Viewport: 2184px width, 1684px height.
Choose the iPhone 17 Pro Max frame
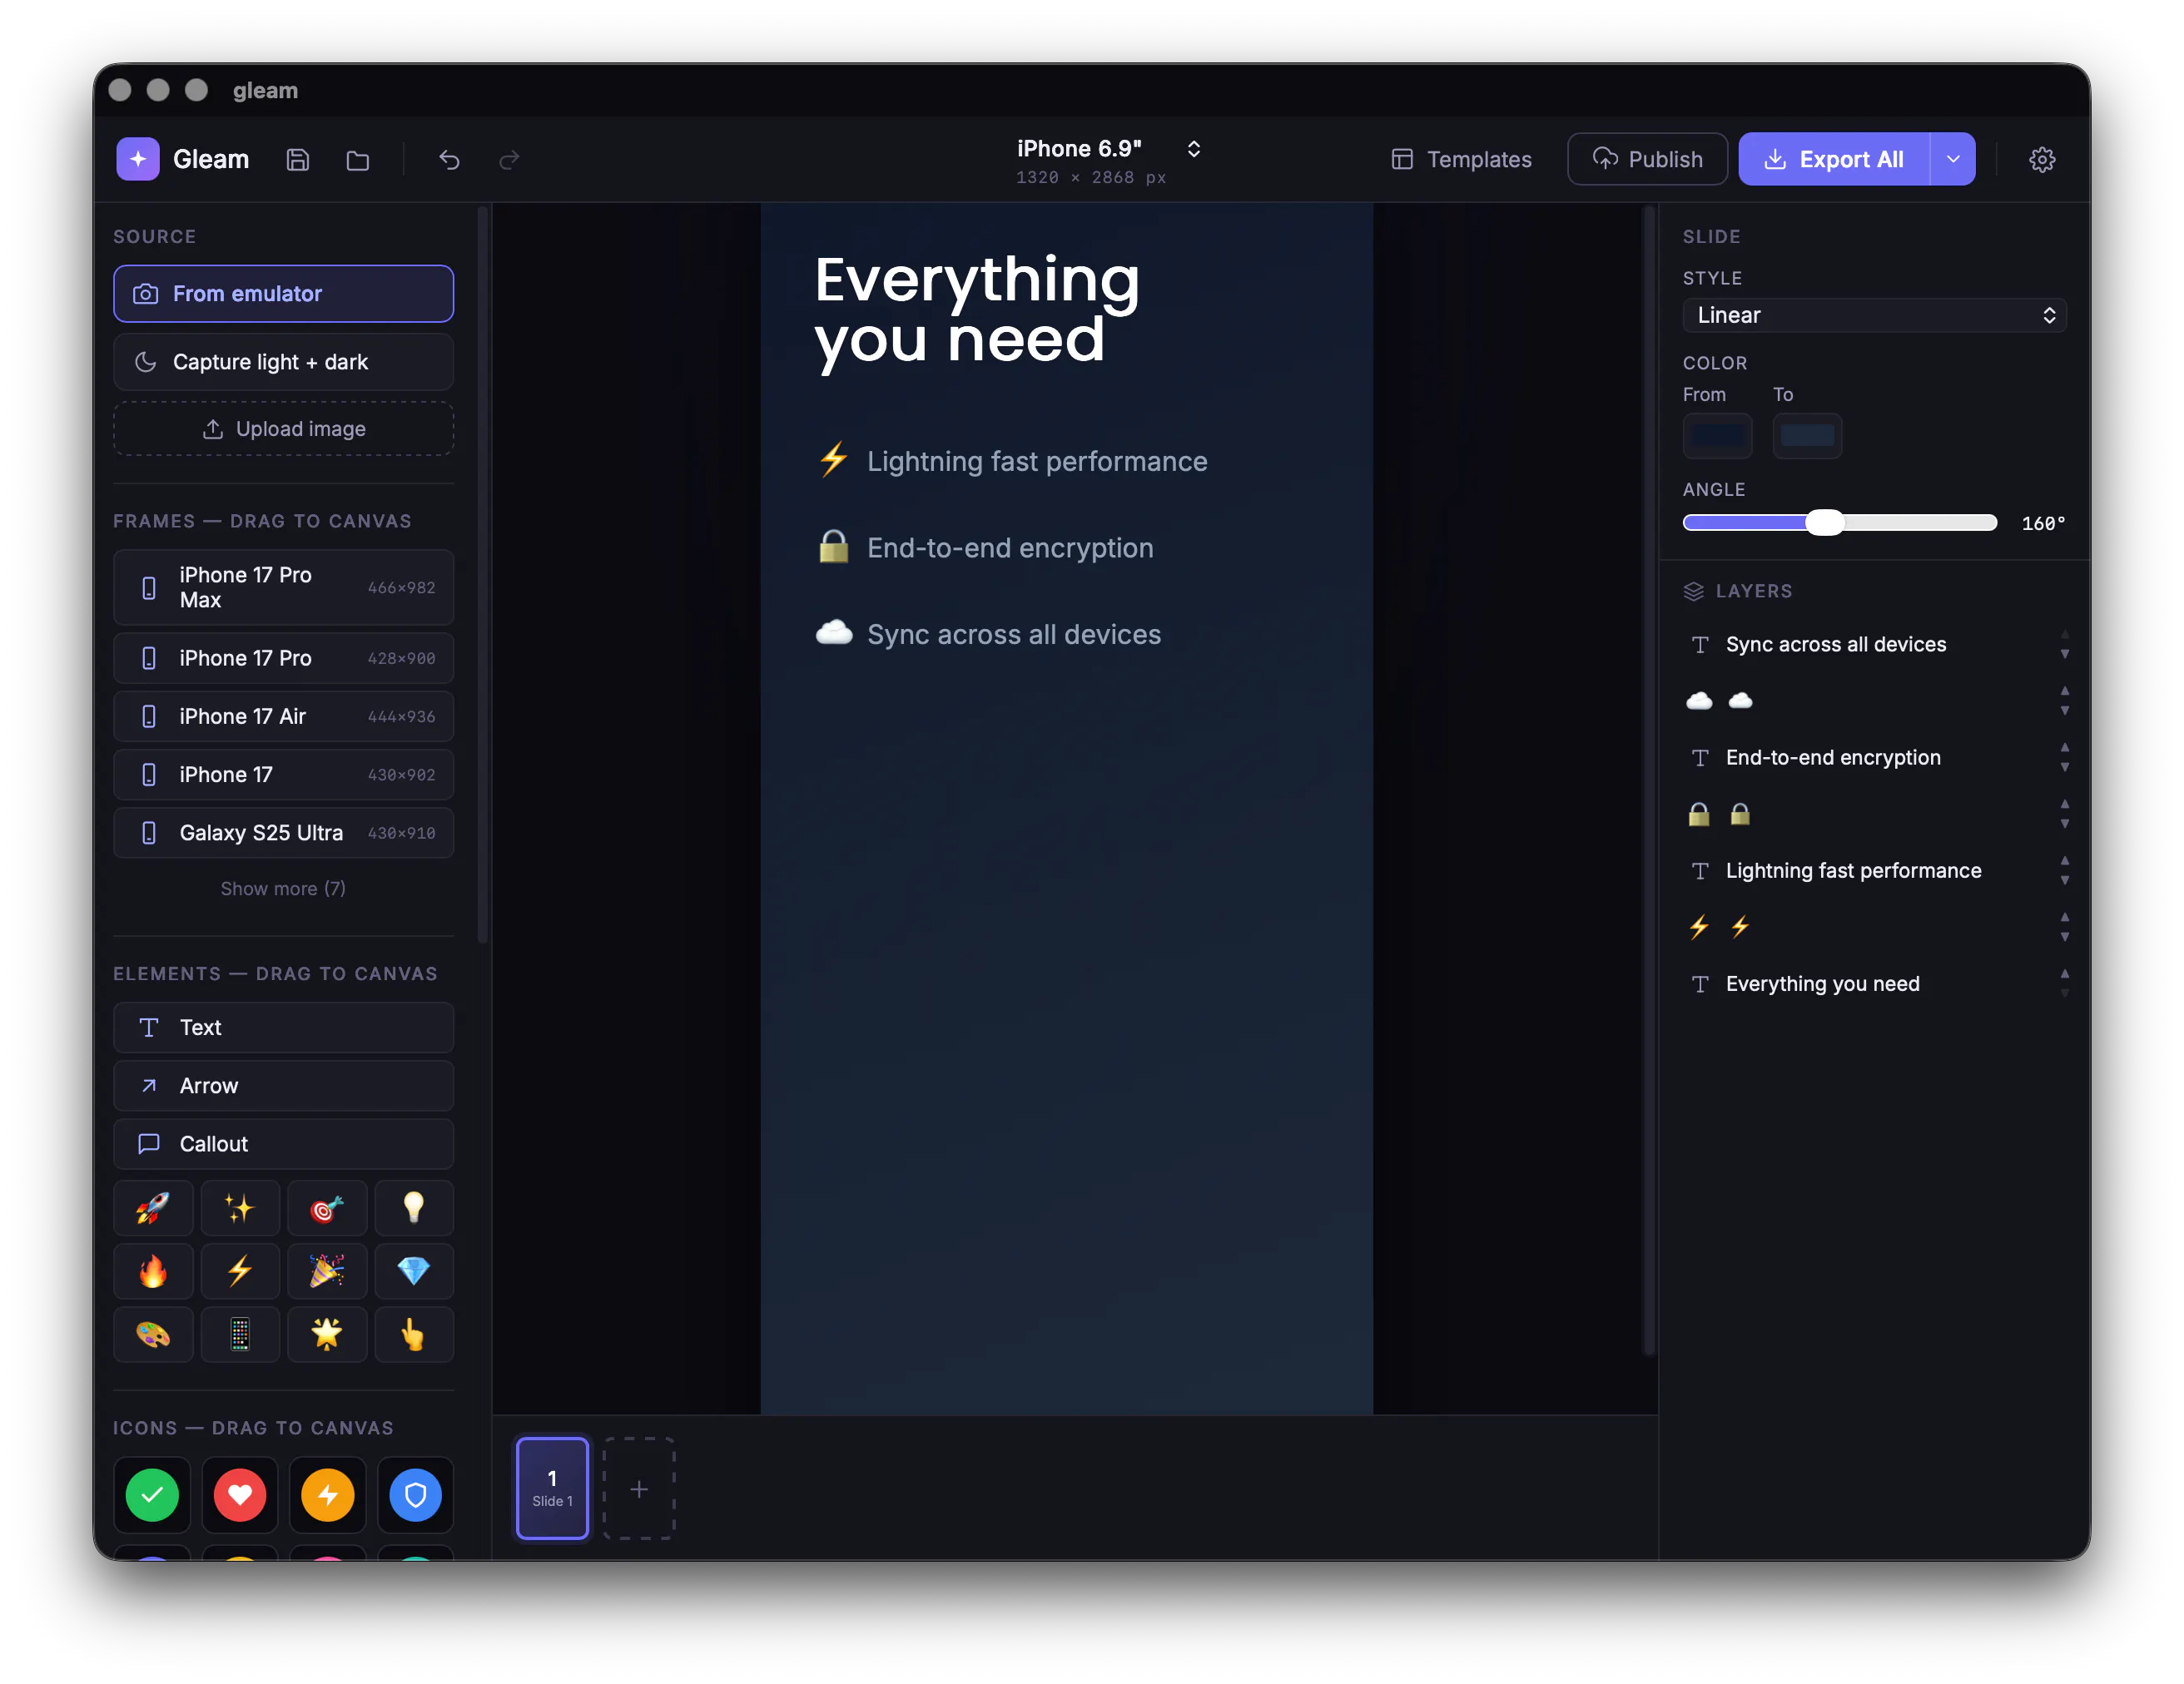283,587
